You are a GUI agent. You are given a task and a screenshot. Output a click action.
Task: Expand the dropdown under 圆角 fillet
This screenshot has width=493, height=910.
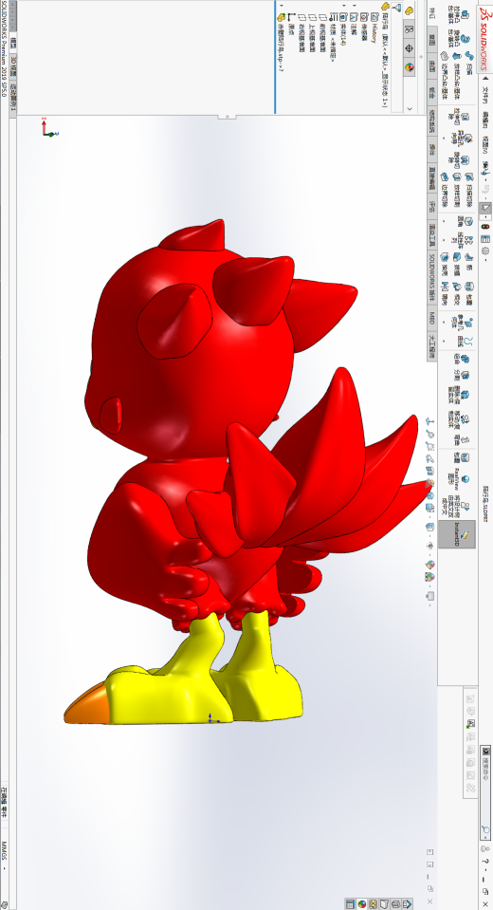pyautogui.click(x=444, y=221)
